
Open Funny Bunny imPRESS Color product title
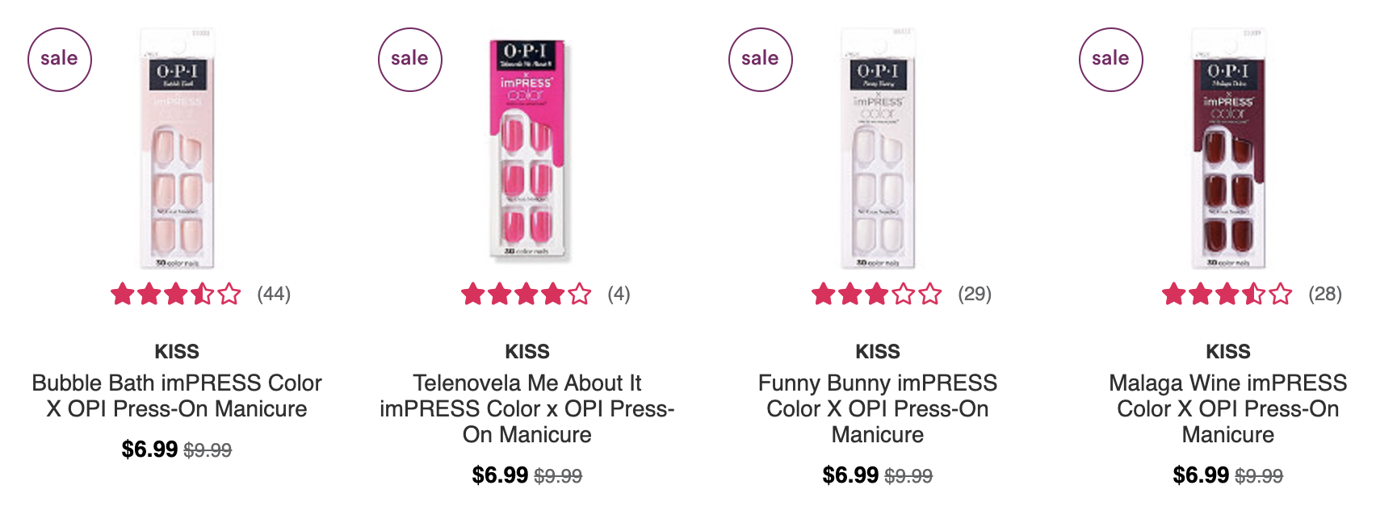pos(878,408)
